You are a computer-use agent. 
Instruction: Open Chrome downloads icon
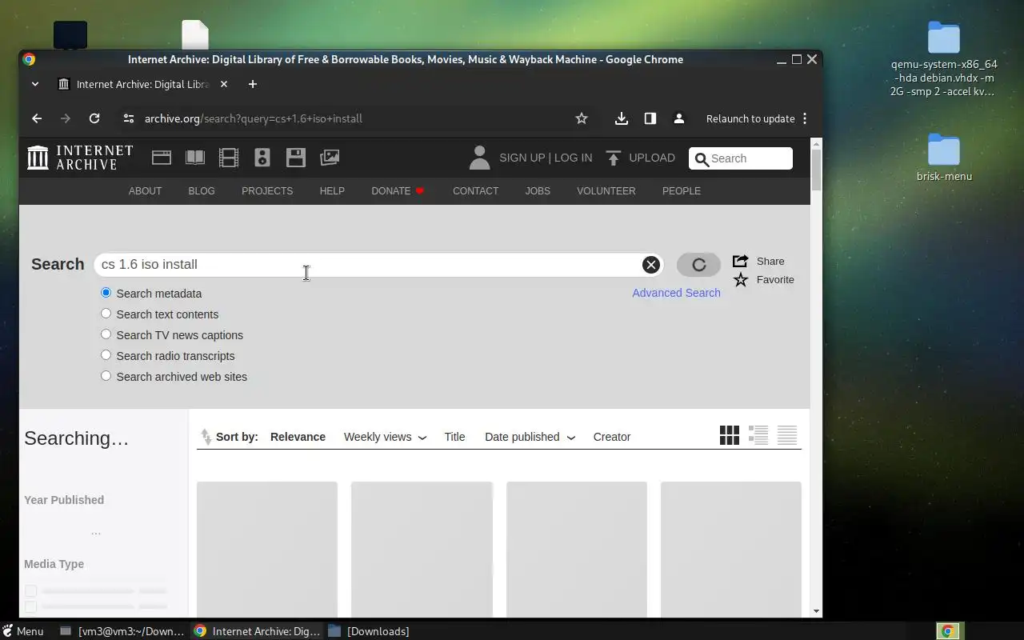coord(621,118)
